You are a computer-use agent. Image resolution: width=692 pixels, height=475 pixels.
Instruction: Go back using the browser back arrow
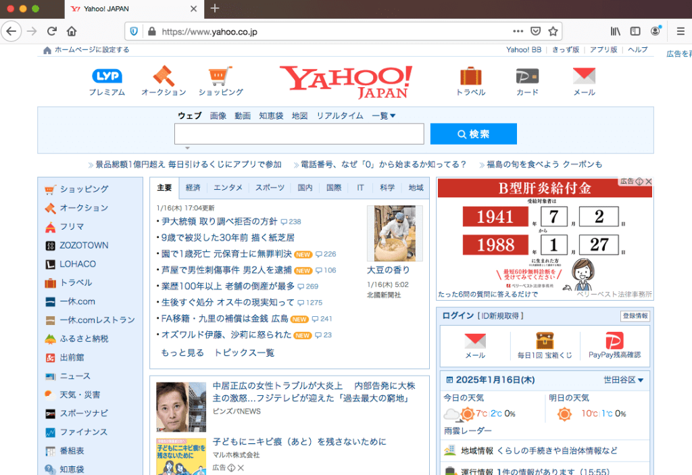click(x=11, y=31)
